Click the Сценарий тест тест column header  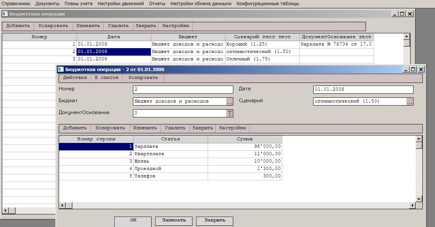pyautogui.click(x=262, y=37)
